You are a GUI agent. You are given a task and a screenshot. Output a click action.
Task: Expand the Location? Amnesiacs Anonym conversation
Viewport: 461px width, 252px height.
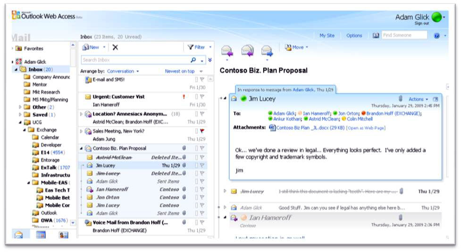pyautogui.click(x=82, y=114)
